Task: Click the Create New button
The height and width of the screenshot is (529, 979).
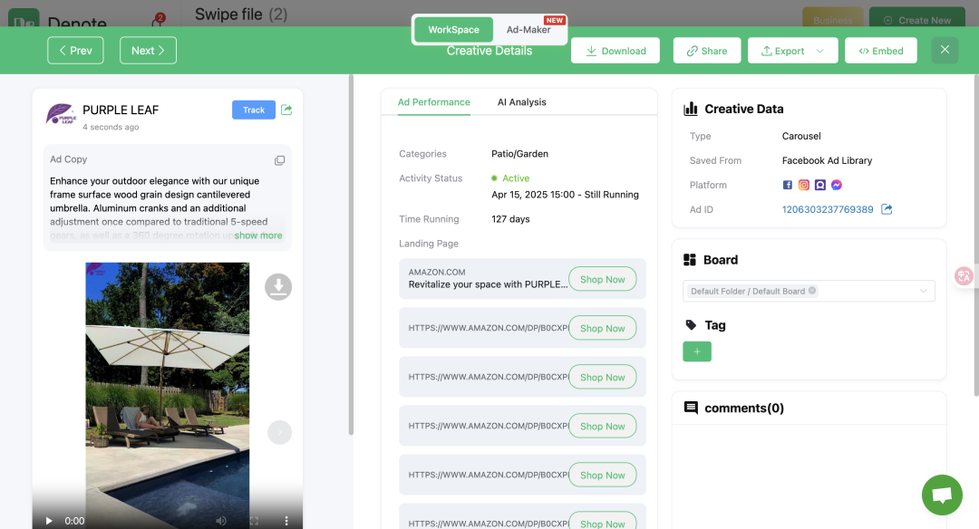Action: (x=917, y=20)
